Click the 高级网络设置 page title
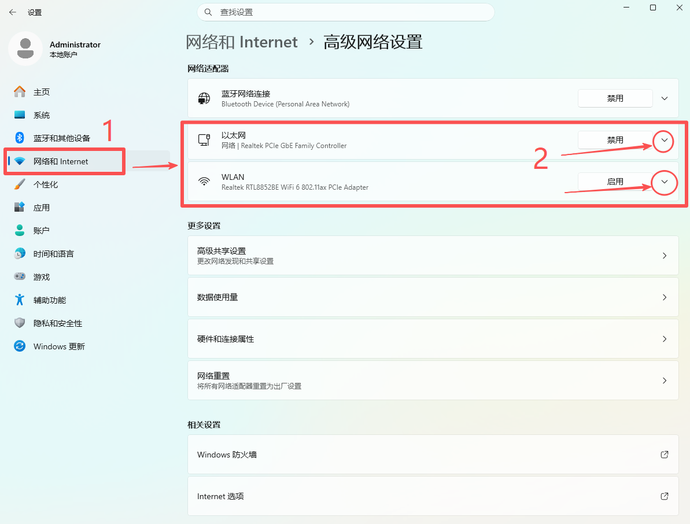690x524 pixels. coord(372,42)
